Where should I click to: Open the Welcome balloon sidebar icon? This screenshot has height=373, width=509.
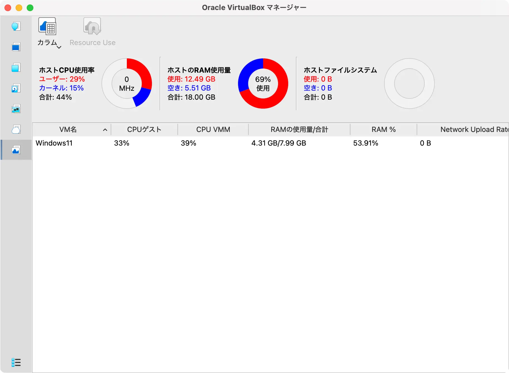16,26
